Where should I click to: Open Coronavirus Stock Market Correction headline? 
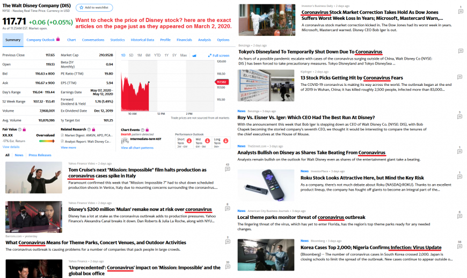372,15
